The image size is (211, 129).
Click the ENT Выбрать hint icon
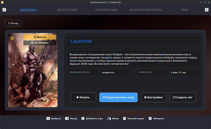48,118
